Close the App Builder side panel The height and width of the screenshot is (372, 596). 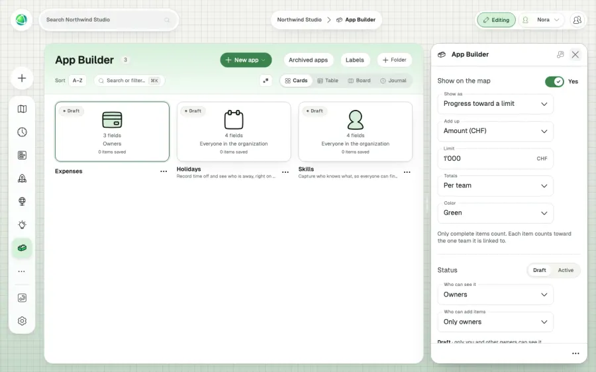point(575,55)
